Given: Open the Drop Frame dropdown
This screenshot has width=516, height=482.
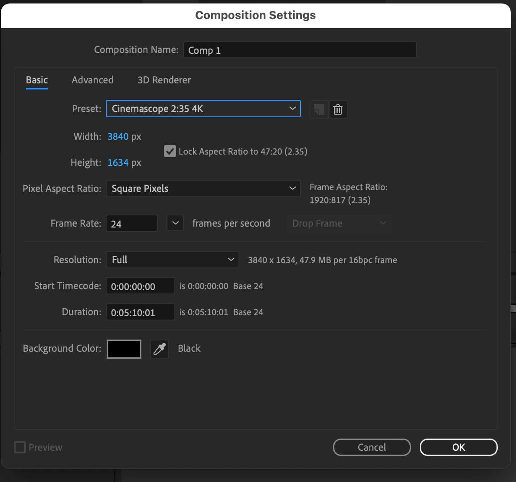Looking at the screenshot, I should 338,223.
